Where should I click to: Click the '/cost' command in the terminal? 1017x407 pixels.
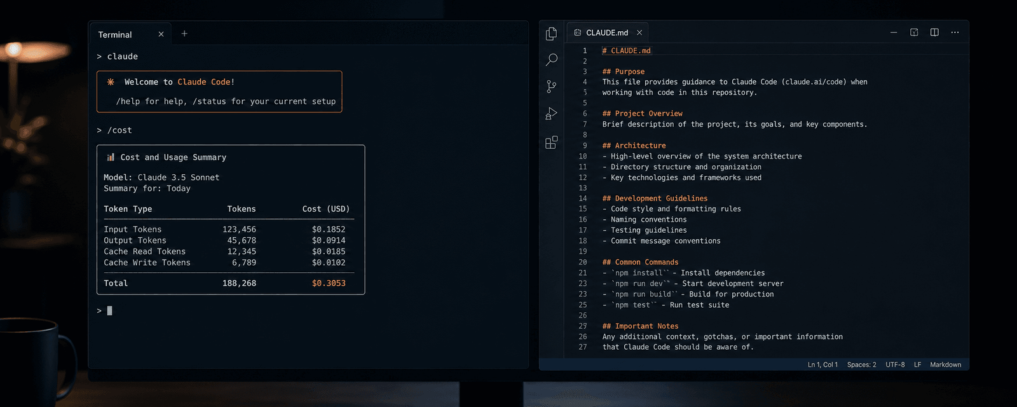point(119,130)
